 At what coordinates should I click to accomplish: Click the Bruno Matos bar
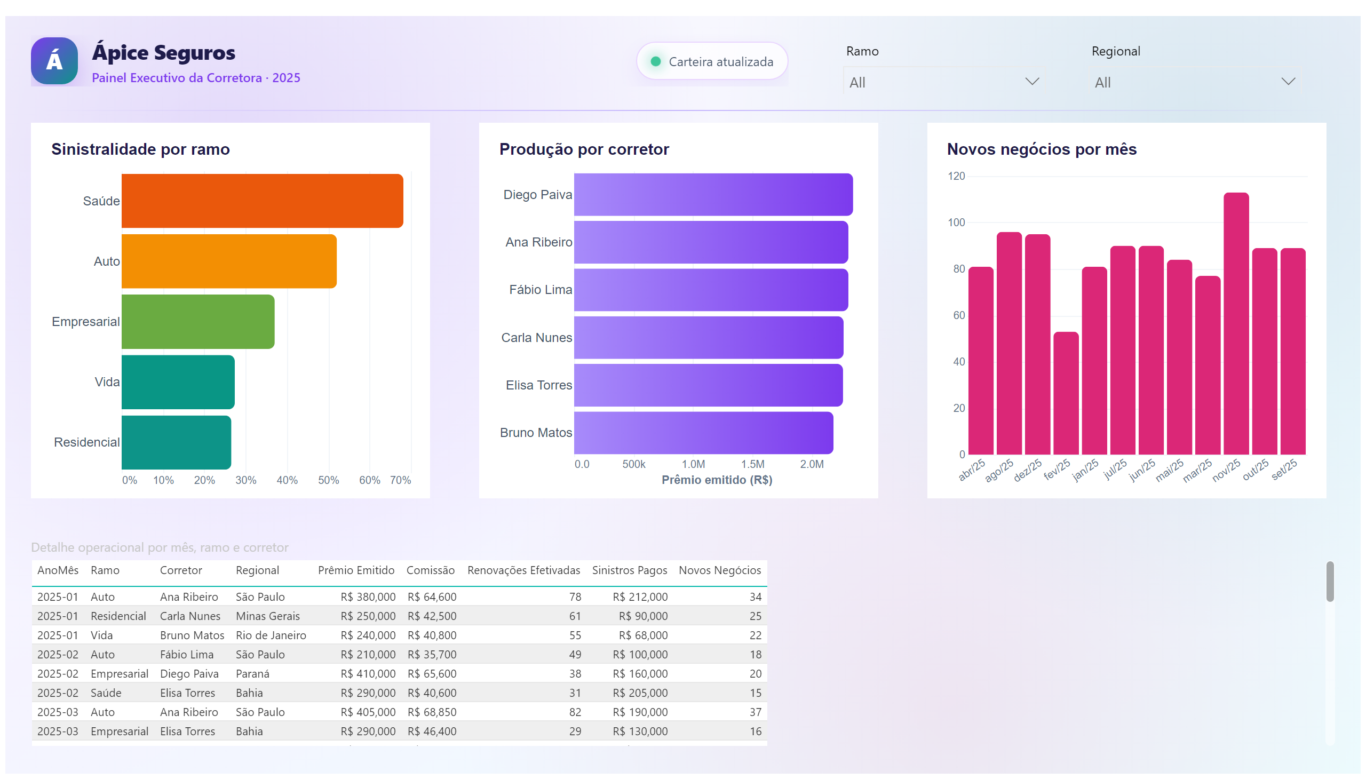703,433
